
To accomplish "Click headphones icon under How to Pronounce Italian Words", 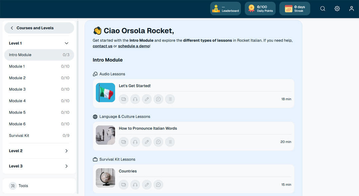I will [x=135, y=142].
